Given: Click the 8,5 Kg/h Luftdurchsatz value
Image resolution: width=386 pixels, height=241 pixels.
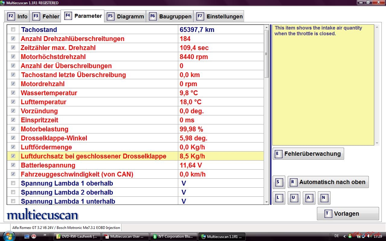Looking at the screenshot, I should (192, 156).
